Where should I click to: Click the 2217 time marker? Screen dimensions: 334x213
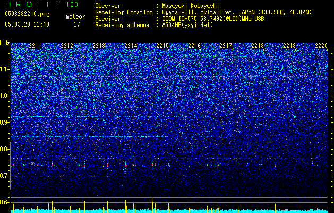point(226,46)
